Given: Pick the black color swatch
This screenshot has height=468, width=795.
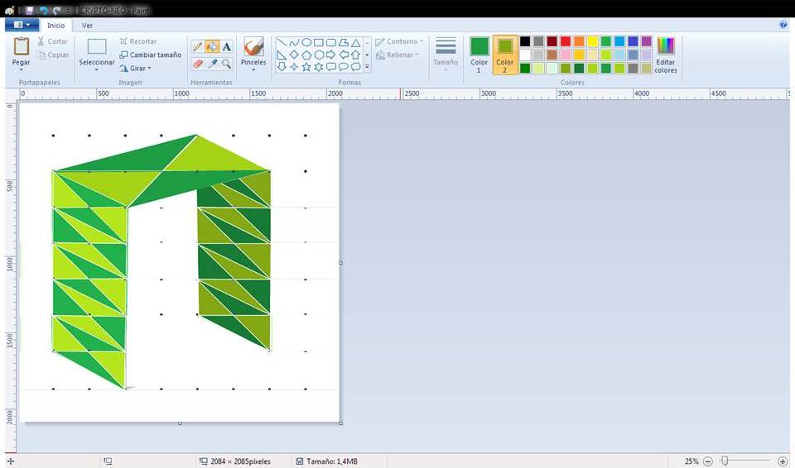Looking at the screenshot, I should (x=525, y=41).
